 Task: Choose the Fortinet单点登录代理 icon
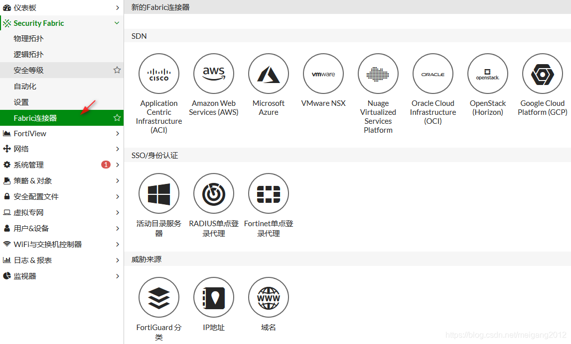(269, 193)
